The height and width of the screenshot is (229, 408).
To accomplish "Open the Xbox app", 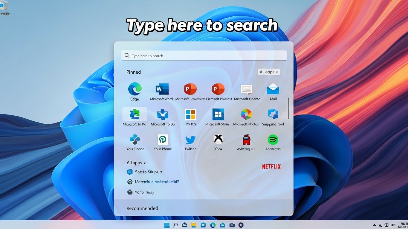I will click(x=218, y=142).
